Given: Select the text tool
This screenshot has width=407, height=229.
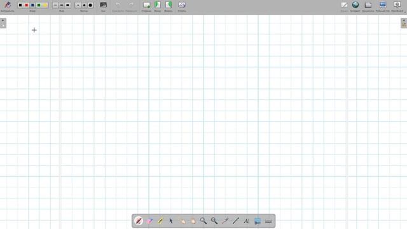Looking at the screenshot, I should point(247,221).
